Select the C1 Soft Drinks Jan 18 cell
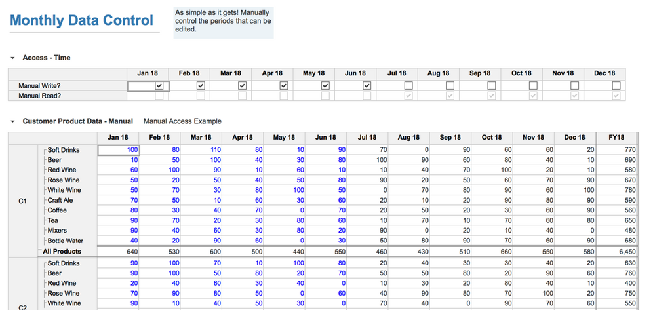The height and width of the screenshot is (310, 655). (x=119, y=150)
